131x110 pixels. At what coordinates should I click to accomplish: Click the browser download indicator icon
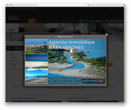coord(89,5)
